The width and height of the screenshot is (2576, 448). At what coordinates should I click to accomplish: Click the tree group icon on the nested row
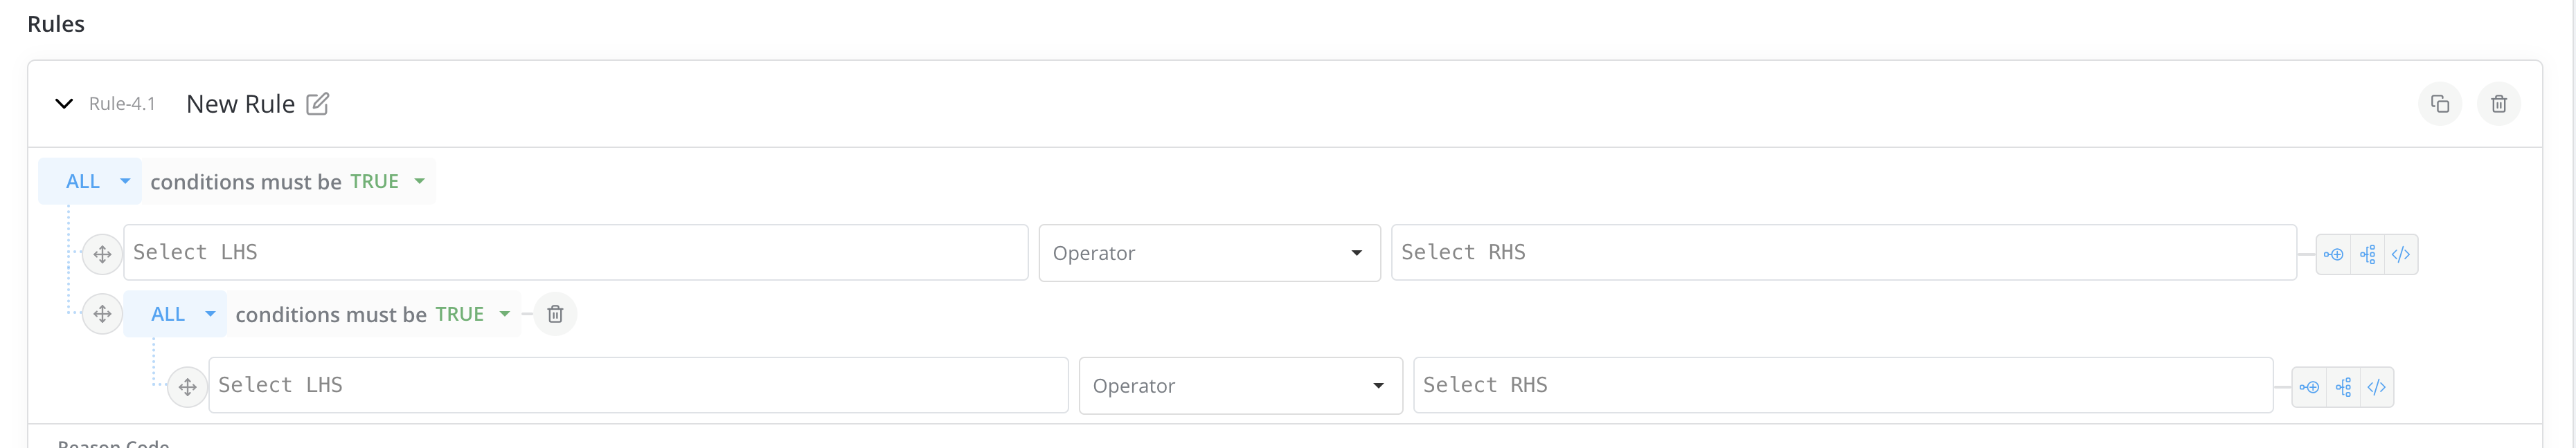2343,387
